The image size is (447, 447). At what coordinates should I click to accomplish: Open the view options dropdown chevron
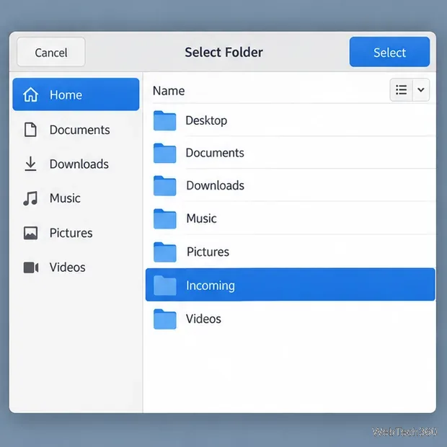(x=421, y=90)
